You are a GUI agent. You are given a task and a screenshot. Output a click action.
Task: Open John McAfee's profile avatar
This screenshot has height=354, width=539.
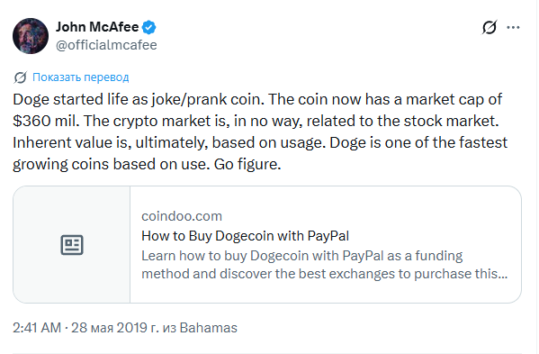coord(31,36)
